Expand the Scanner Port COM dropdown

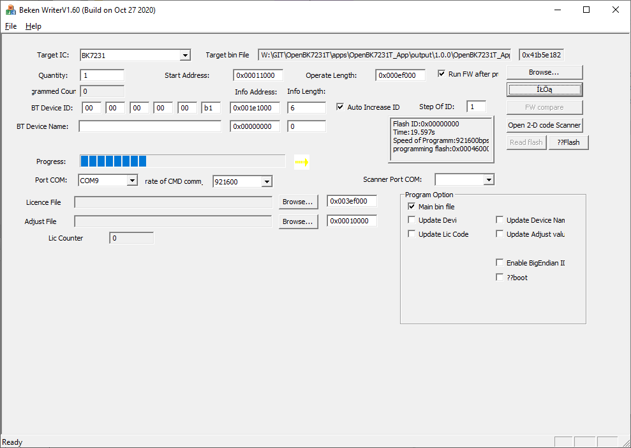[489, 179]
